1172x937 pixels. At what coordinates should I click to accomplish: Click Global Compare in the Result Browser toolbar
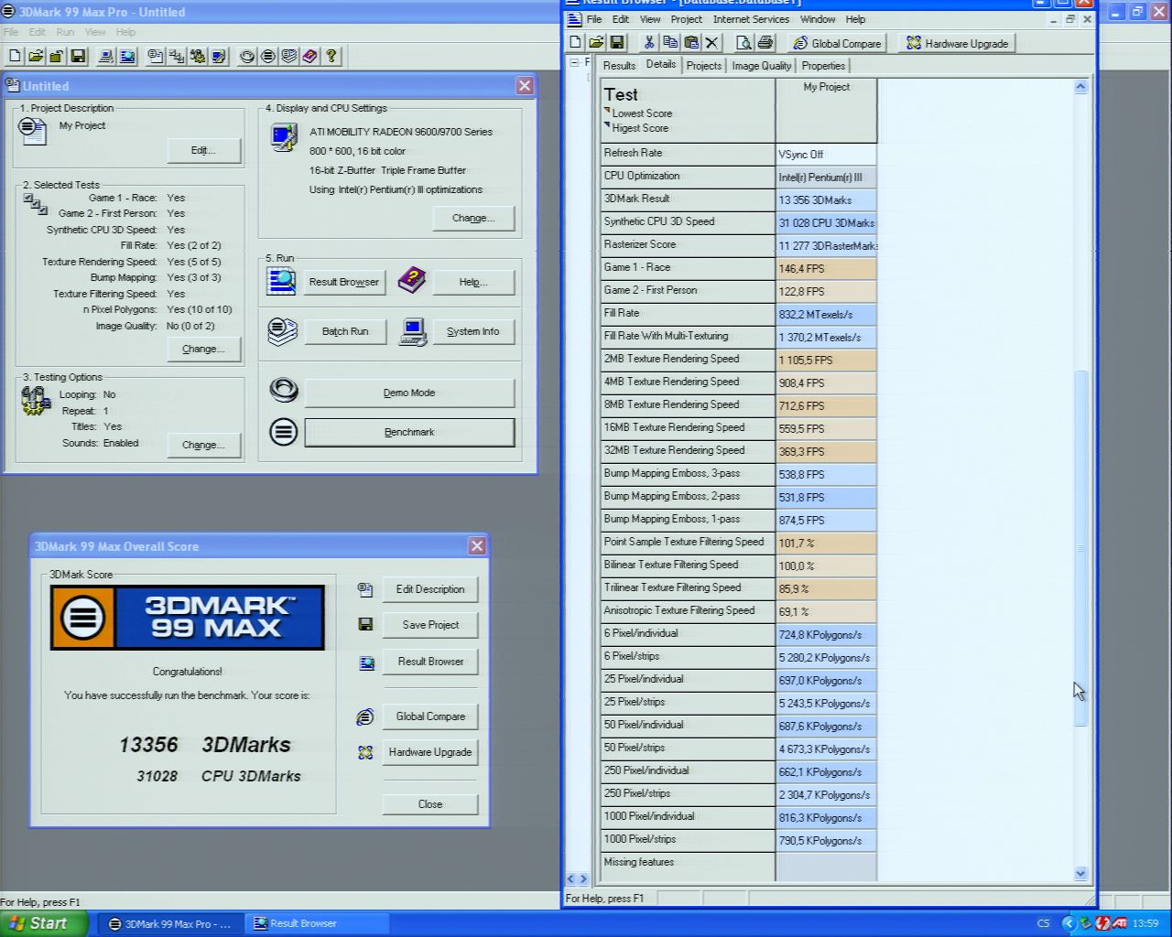click(x=837, y=43)
